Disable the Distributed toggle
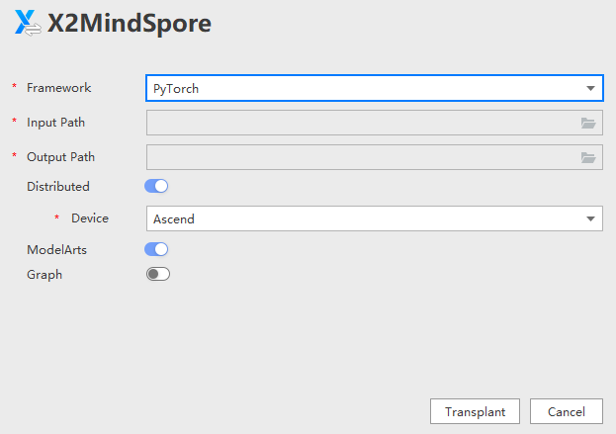 pyautogui.click(x=156, y=186)
